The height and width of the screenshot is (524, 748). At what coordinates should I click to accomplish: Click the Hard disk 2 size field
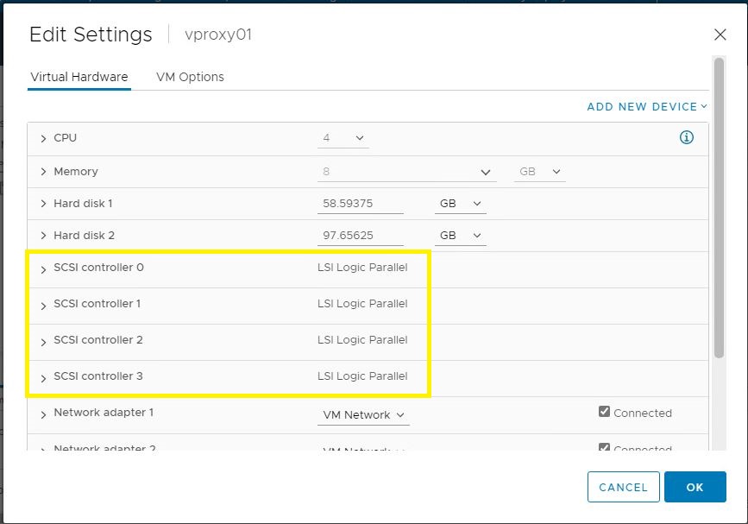point(360,236)
